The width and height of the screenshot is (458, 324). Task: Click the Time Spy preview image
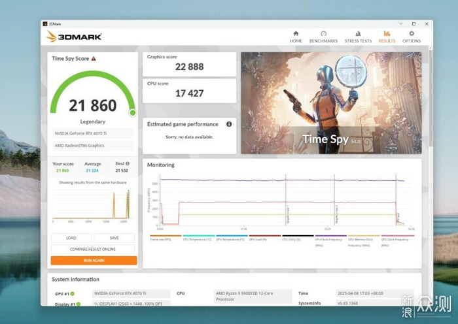pos(331,103)
